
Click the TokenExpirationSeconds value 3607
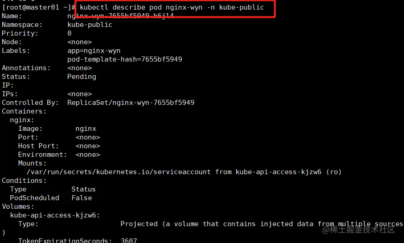[128, 240]
